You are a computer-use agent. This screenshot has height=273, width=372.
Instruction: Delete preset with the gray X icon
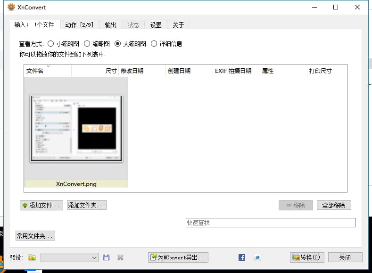pyautogui.click(x=120, y=257)
